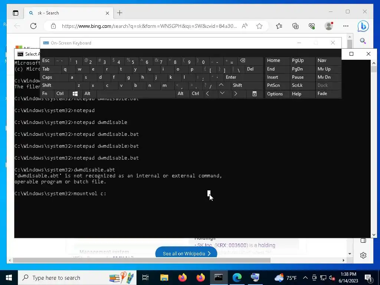The image size is (380, 285).
Task: Add this page to favorites star
Action: tap(259, 26)
